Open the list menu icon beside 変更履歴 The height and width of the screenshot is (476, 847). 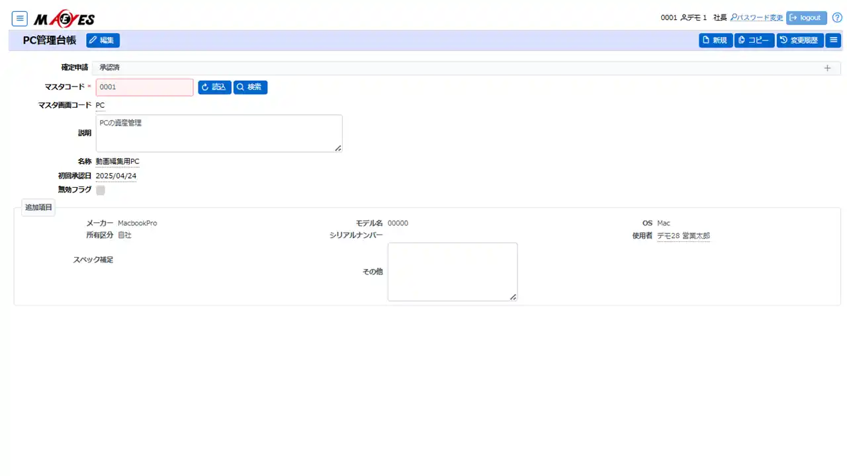click(833, 40)
